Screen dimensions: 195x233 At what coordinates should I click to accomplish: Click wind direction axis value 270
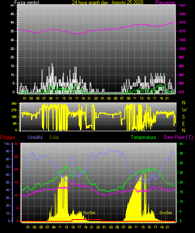point(14,110)
